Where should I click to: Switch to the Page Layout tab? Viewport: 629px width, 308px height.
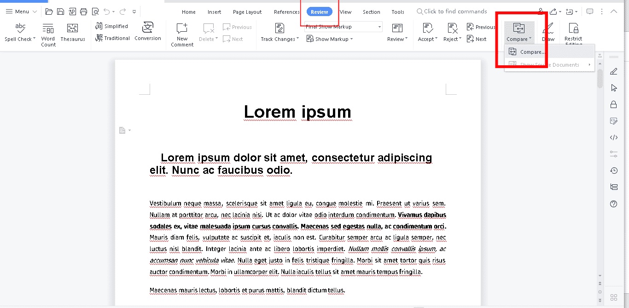(x=247, y=12)
